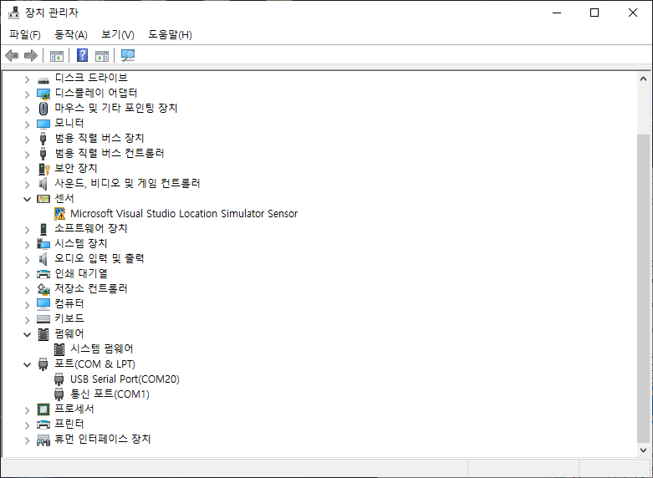This screenshot has width=653, height=478.
Task: Select the 휴먼 인터페이스 장치 row
Action: click(x=103, y=439)
